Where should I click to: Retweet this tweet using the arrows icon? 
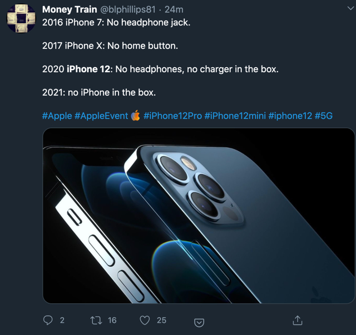click(97, 320)
